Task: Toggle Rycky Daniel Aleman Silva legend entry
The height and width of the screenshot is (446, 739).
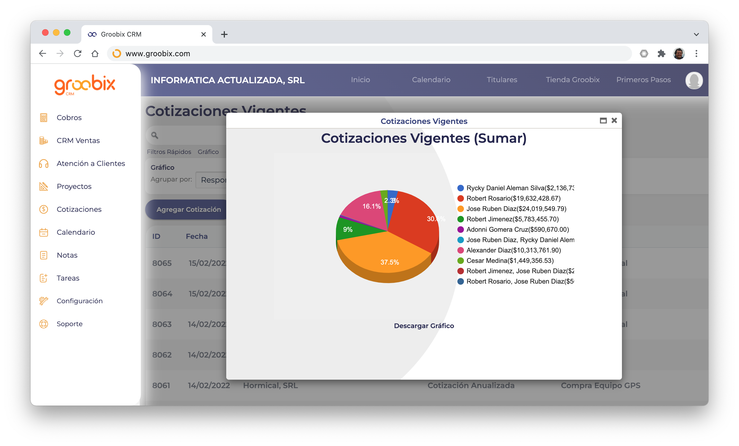Action: (515, 188)
